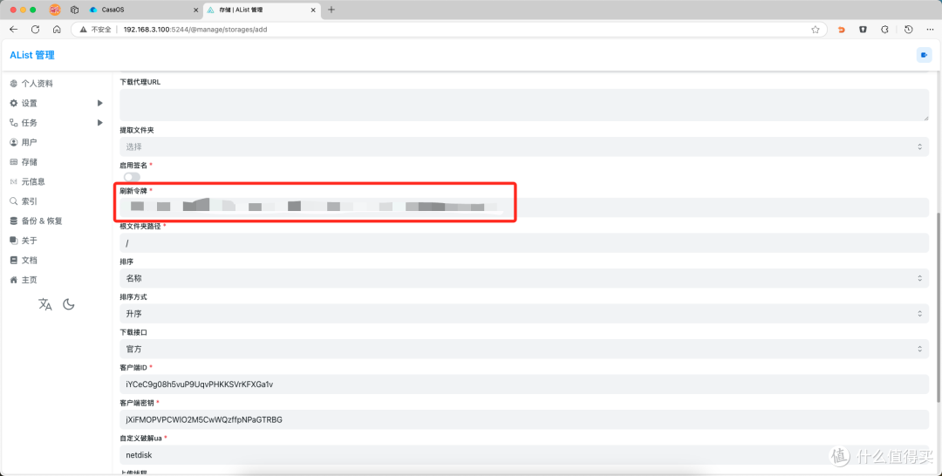The height and width of the screenshot is (476, 942).
Task: Click the shield extension icon in toolbar
Action: (863, 30)
